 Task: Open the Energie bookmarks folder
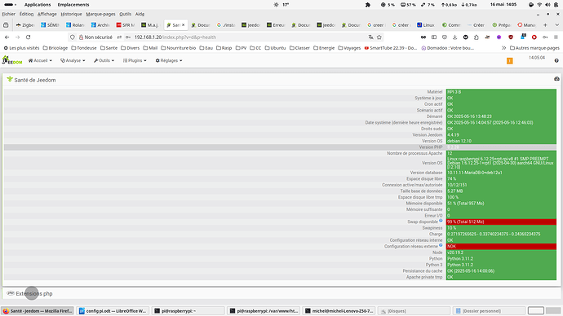324,48
